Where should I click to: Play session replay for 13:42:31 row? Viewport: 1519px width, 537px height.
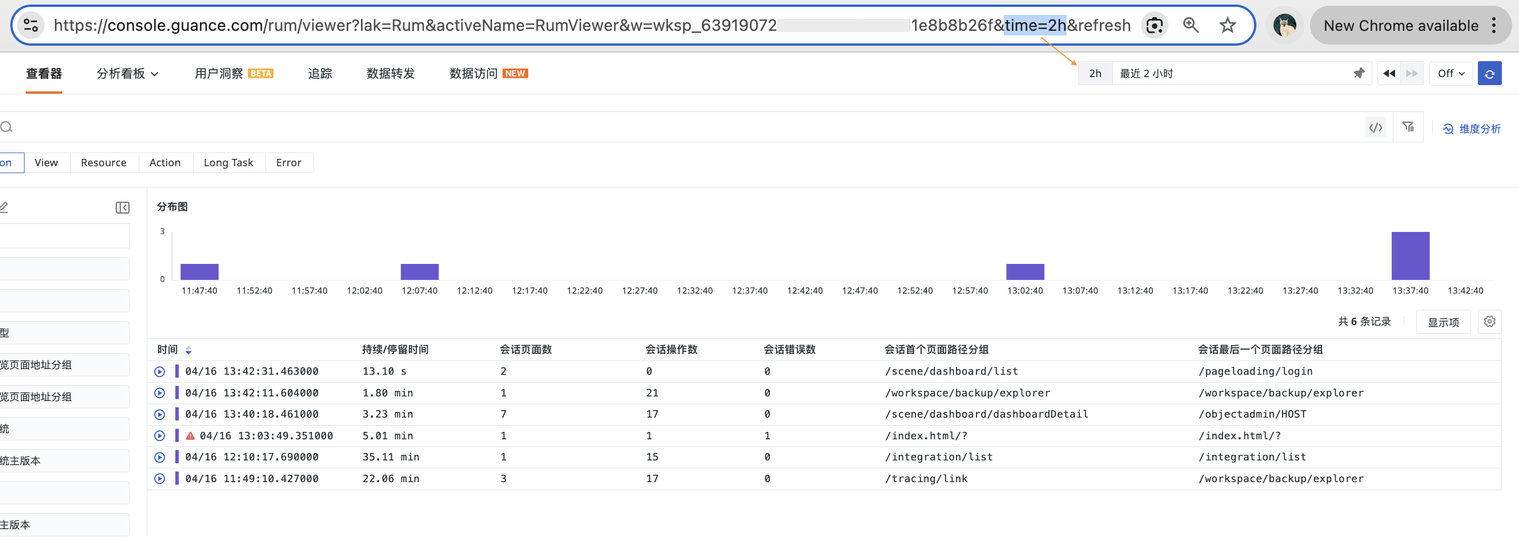tap(159, 372)
